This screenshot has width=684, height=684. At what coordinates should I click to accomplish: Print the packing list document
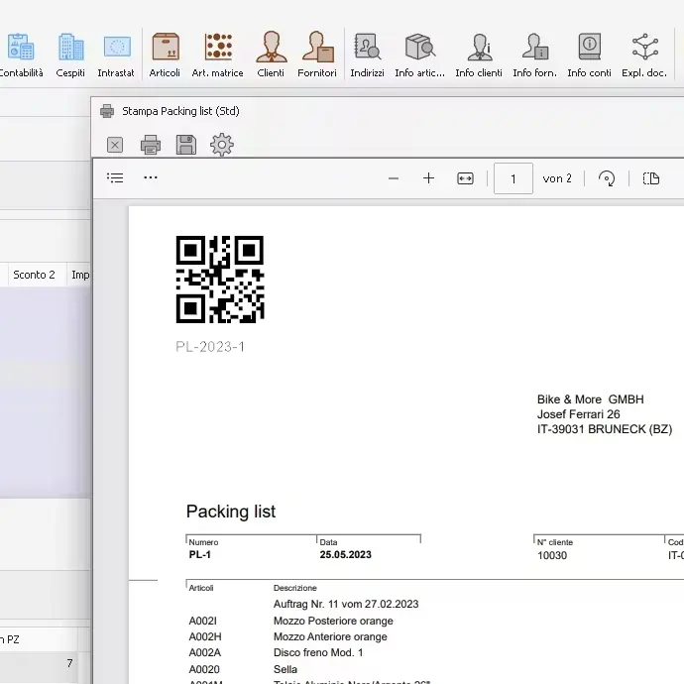point(151,145)
